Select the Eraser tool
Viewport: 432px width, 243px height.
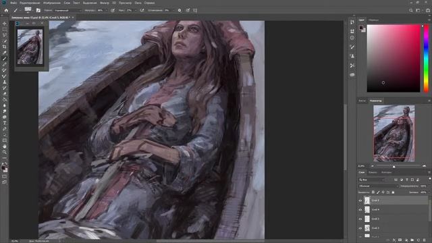(x=5, y=94)
